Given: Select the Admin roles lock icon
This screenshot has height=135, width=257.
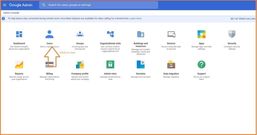Looking at the screenshot, I should coord(110,64).
